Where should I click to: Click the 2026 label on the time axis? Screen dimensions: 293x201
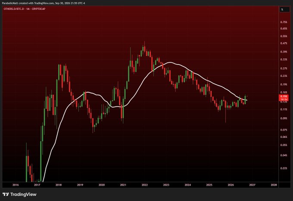pyautogui.click(x=231, y=185)
